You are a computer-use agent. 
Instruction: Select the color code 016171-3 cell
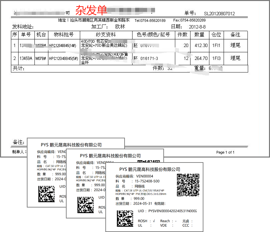click(149, 58)
